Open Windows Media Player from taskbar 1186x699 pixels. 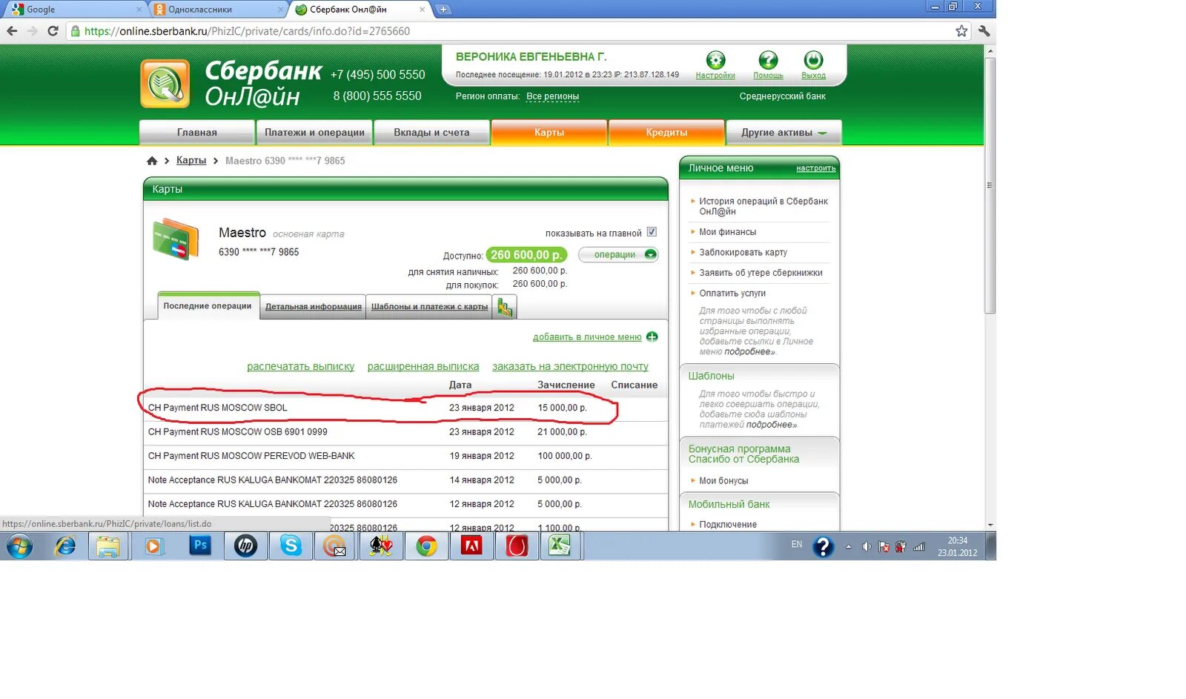(x=153, y=546)
